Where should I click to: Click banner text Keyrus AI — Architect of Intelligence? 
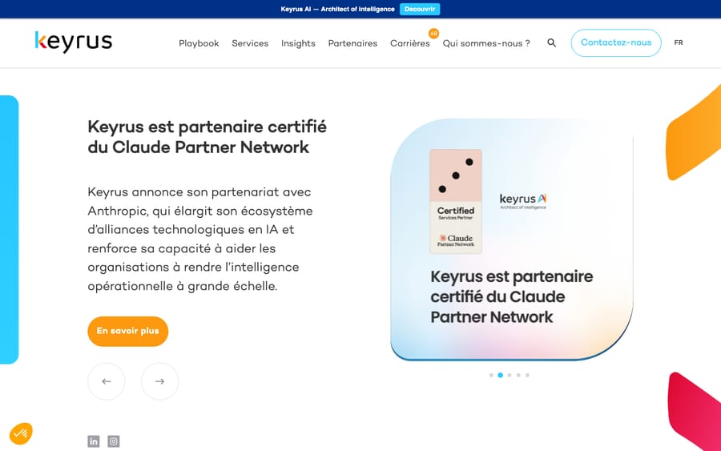pos(337,9)
